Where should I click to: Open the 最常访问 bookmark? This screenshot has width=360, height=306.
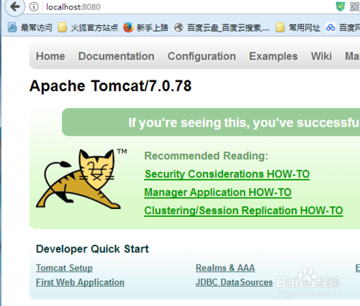click(30, 27)
